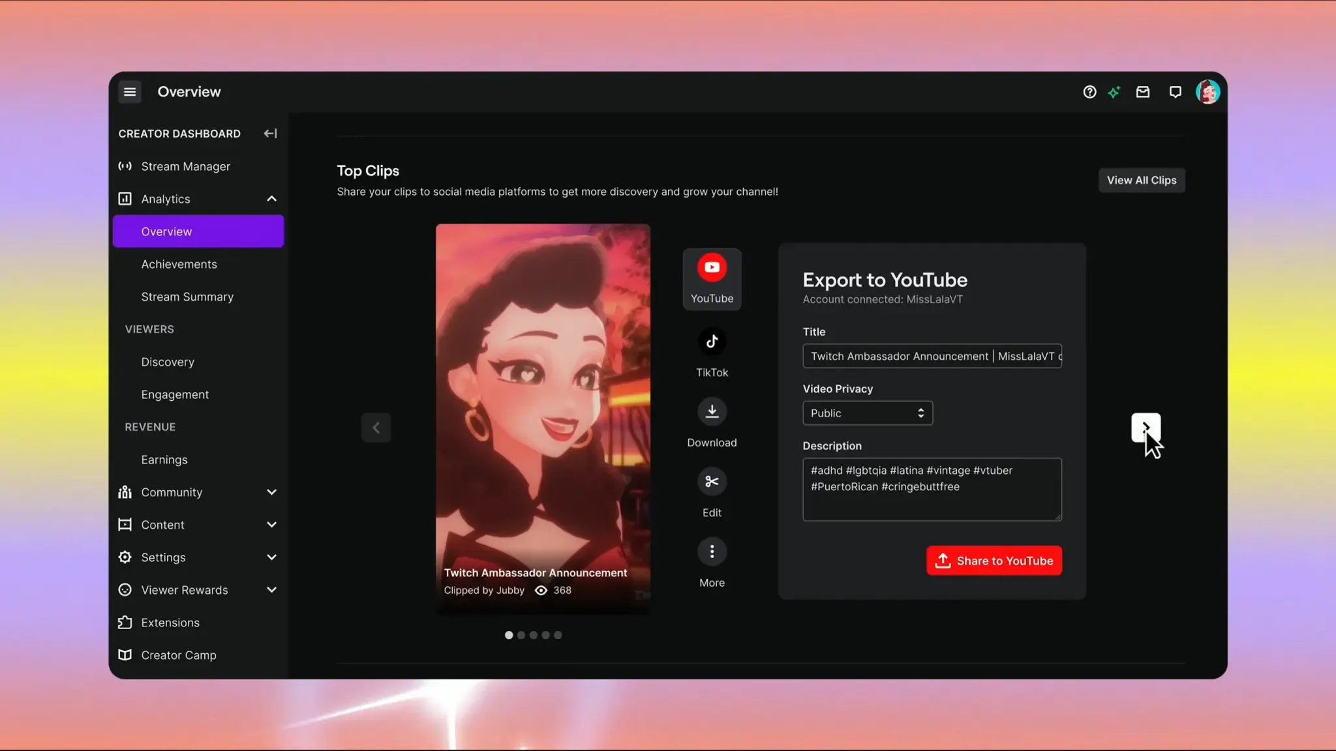Jump to second clip carousel dot
The height and width of the screenshot is (751, 1336).
[x=521, y=635]
